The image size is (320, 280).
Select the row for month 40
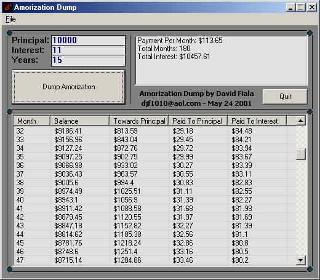[x=154, y=200]
